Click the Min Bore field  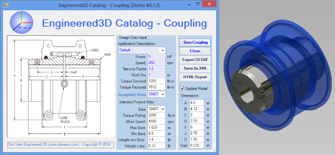pyautogui.click(x=156, y=134)
